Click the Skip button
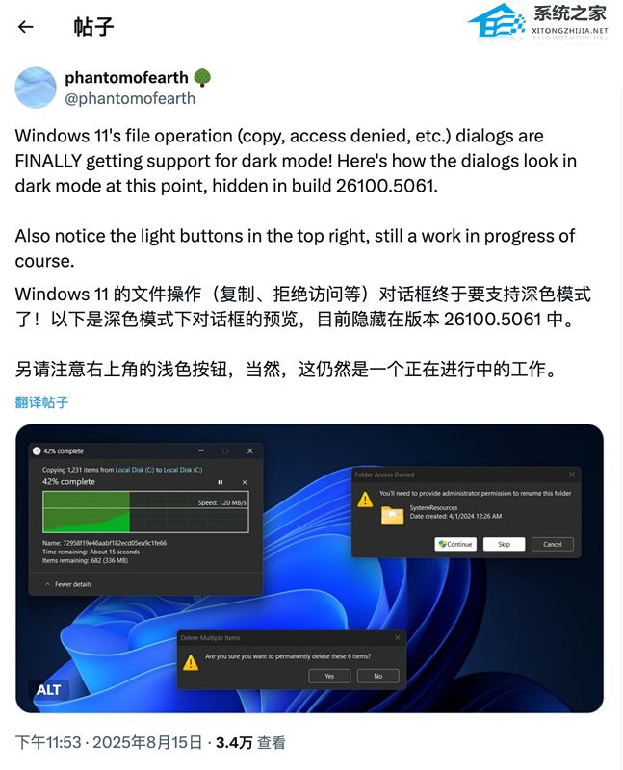Viewport: 623px width, 770px height. point(505,544)
